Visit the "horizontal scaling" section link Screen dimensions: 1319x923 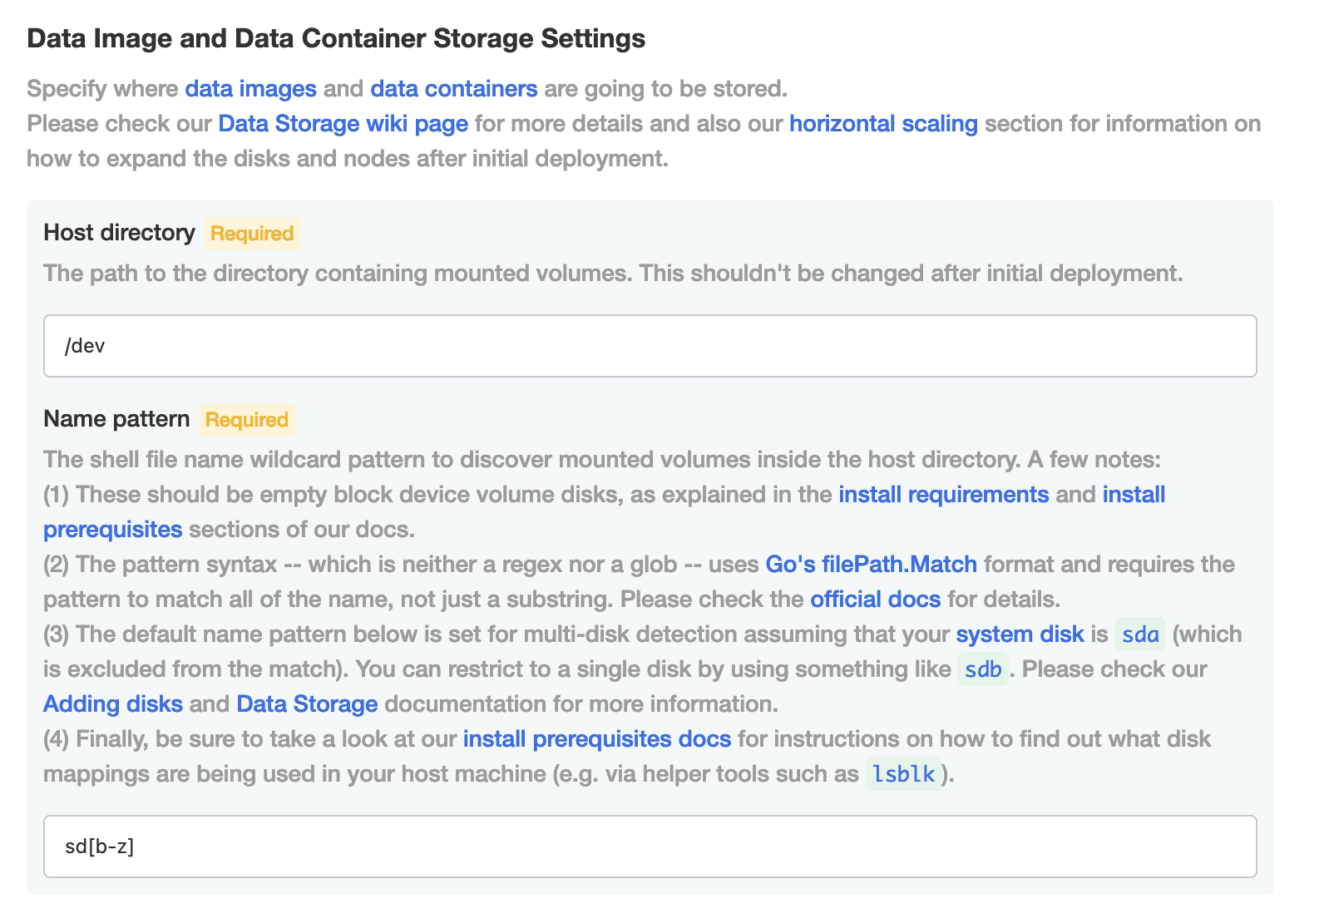[883, 124]
